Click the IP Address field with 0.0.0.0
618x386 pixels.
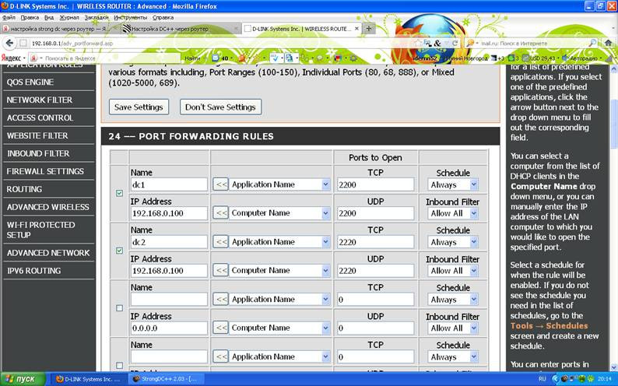click(x=169, y=328)
